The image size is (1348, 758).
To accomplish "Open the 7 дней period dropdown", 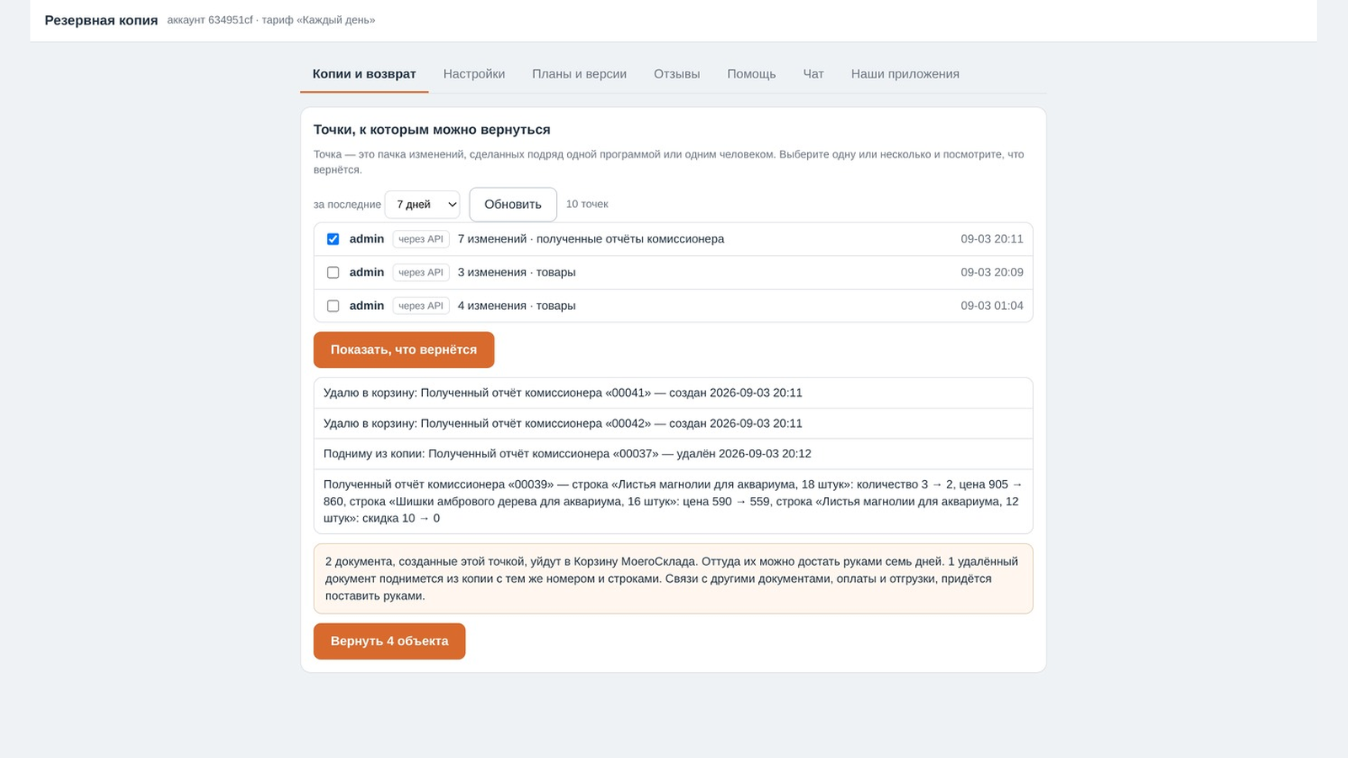I will click(422, 205).
